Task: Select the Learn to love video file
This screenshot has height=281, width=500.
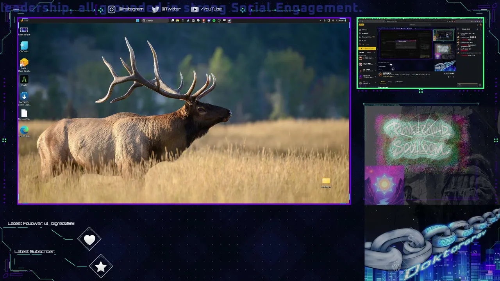Action: pyautogui.click(x=24, y=31)
